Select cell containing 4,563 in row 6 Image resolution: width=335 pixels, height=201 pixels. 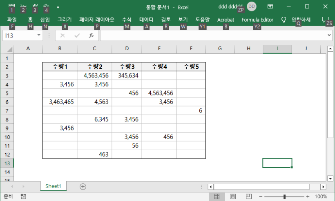94,102
